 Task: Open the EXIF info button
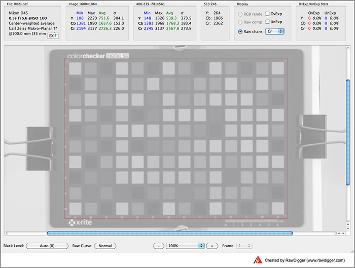[x=53, y=36]
